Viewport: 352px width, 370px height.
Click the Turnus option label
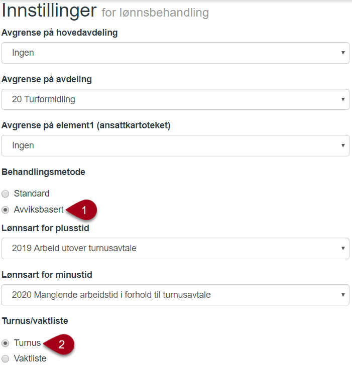coord(28,343)
